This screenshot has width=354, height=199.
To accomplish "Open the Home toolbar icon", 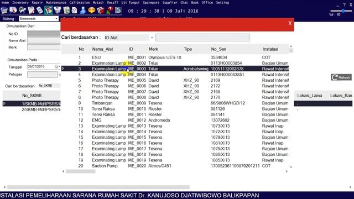I will (x=4, y=11).
